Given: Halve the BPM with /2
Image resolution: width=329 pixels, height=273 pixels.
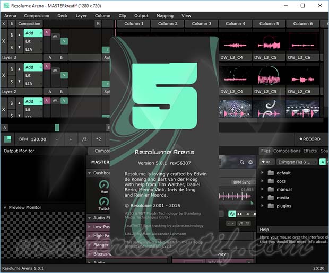Looking at the screenshot, I should (x=84, y=139).
